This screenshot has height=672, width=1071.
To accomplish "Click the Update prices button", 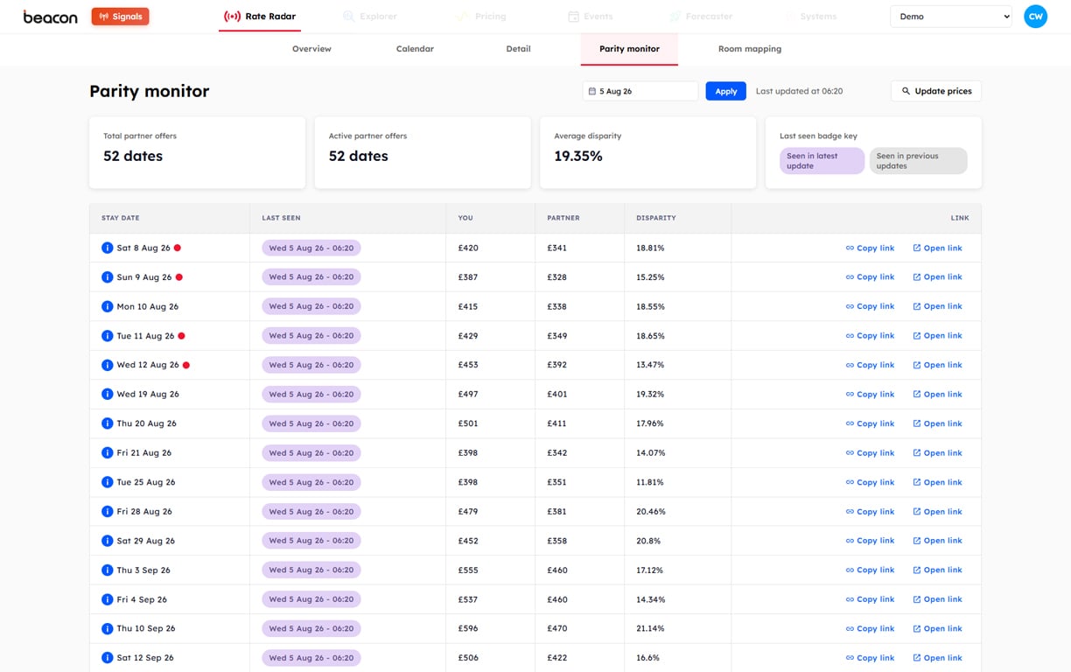I will tap(936, 91).
